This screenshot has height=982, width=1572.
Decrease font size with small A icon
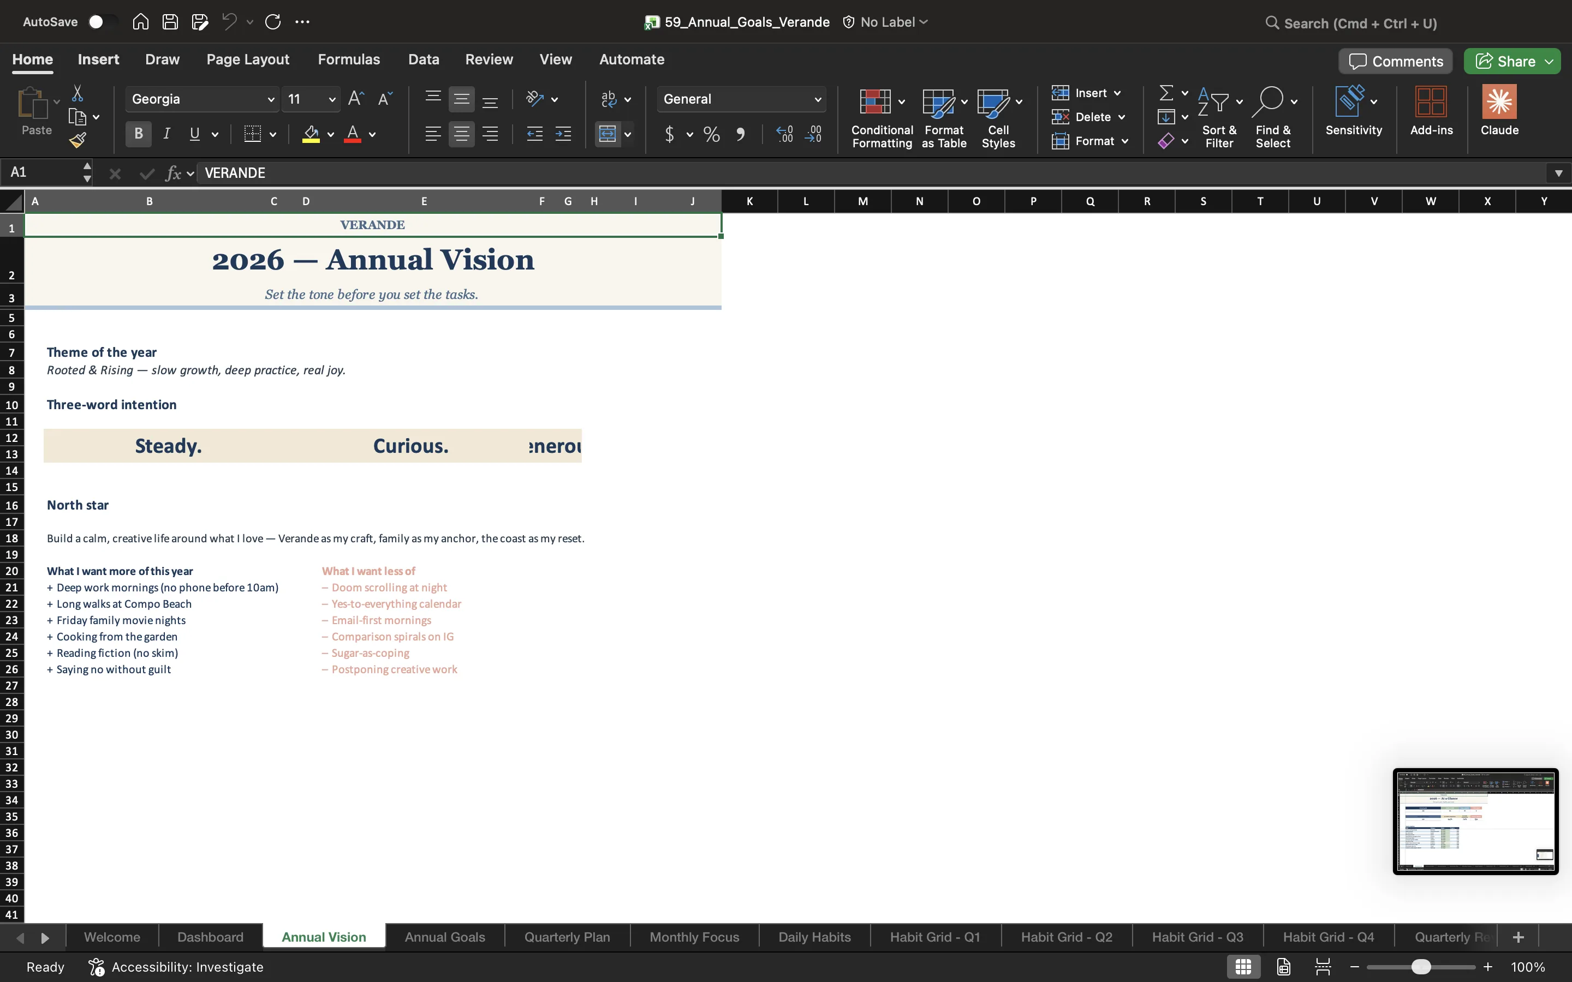(385, 99)
